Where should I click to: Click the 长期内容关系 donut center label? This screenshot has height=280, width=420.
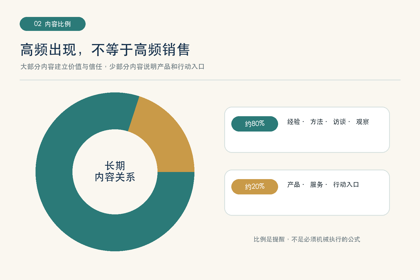[x=115, y=171]
